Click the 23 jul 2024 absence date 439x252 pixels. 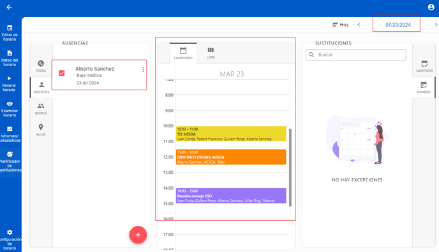coord(87,83)
